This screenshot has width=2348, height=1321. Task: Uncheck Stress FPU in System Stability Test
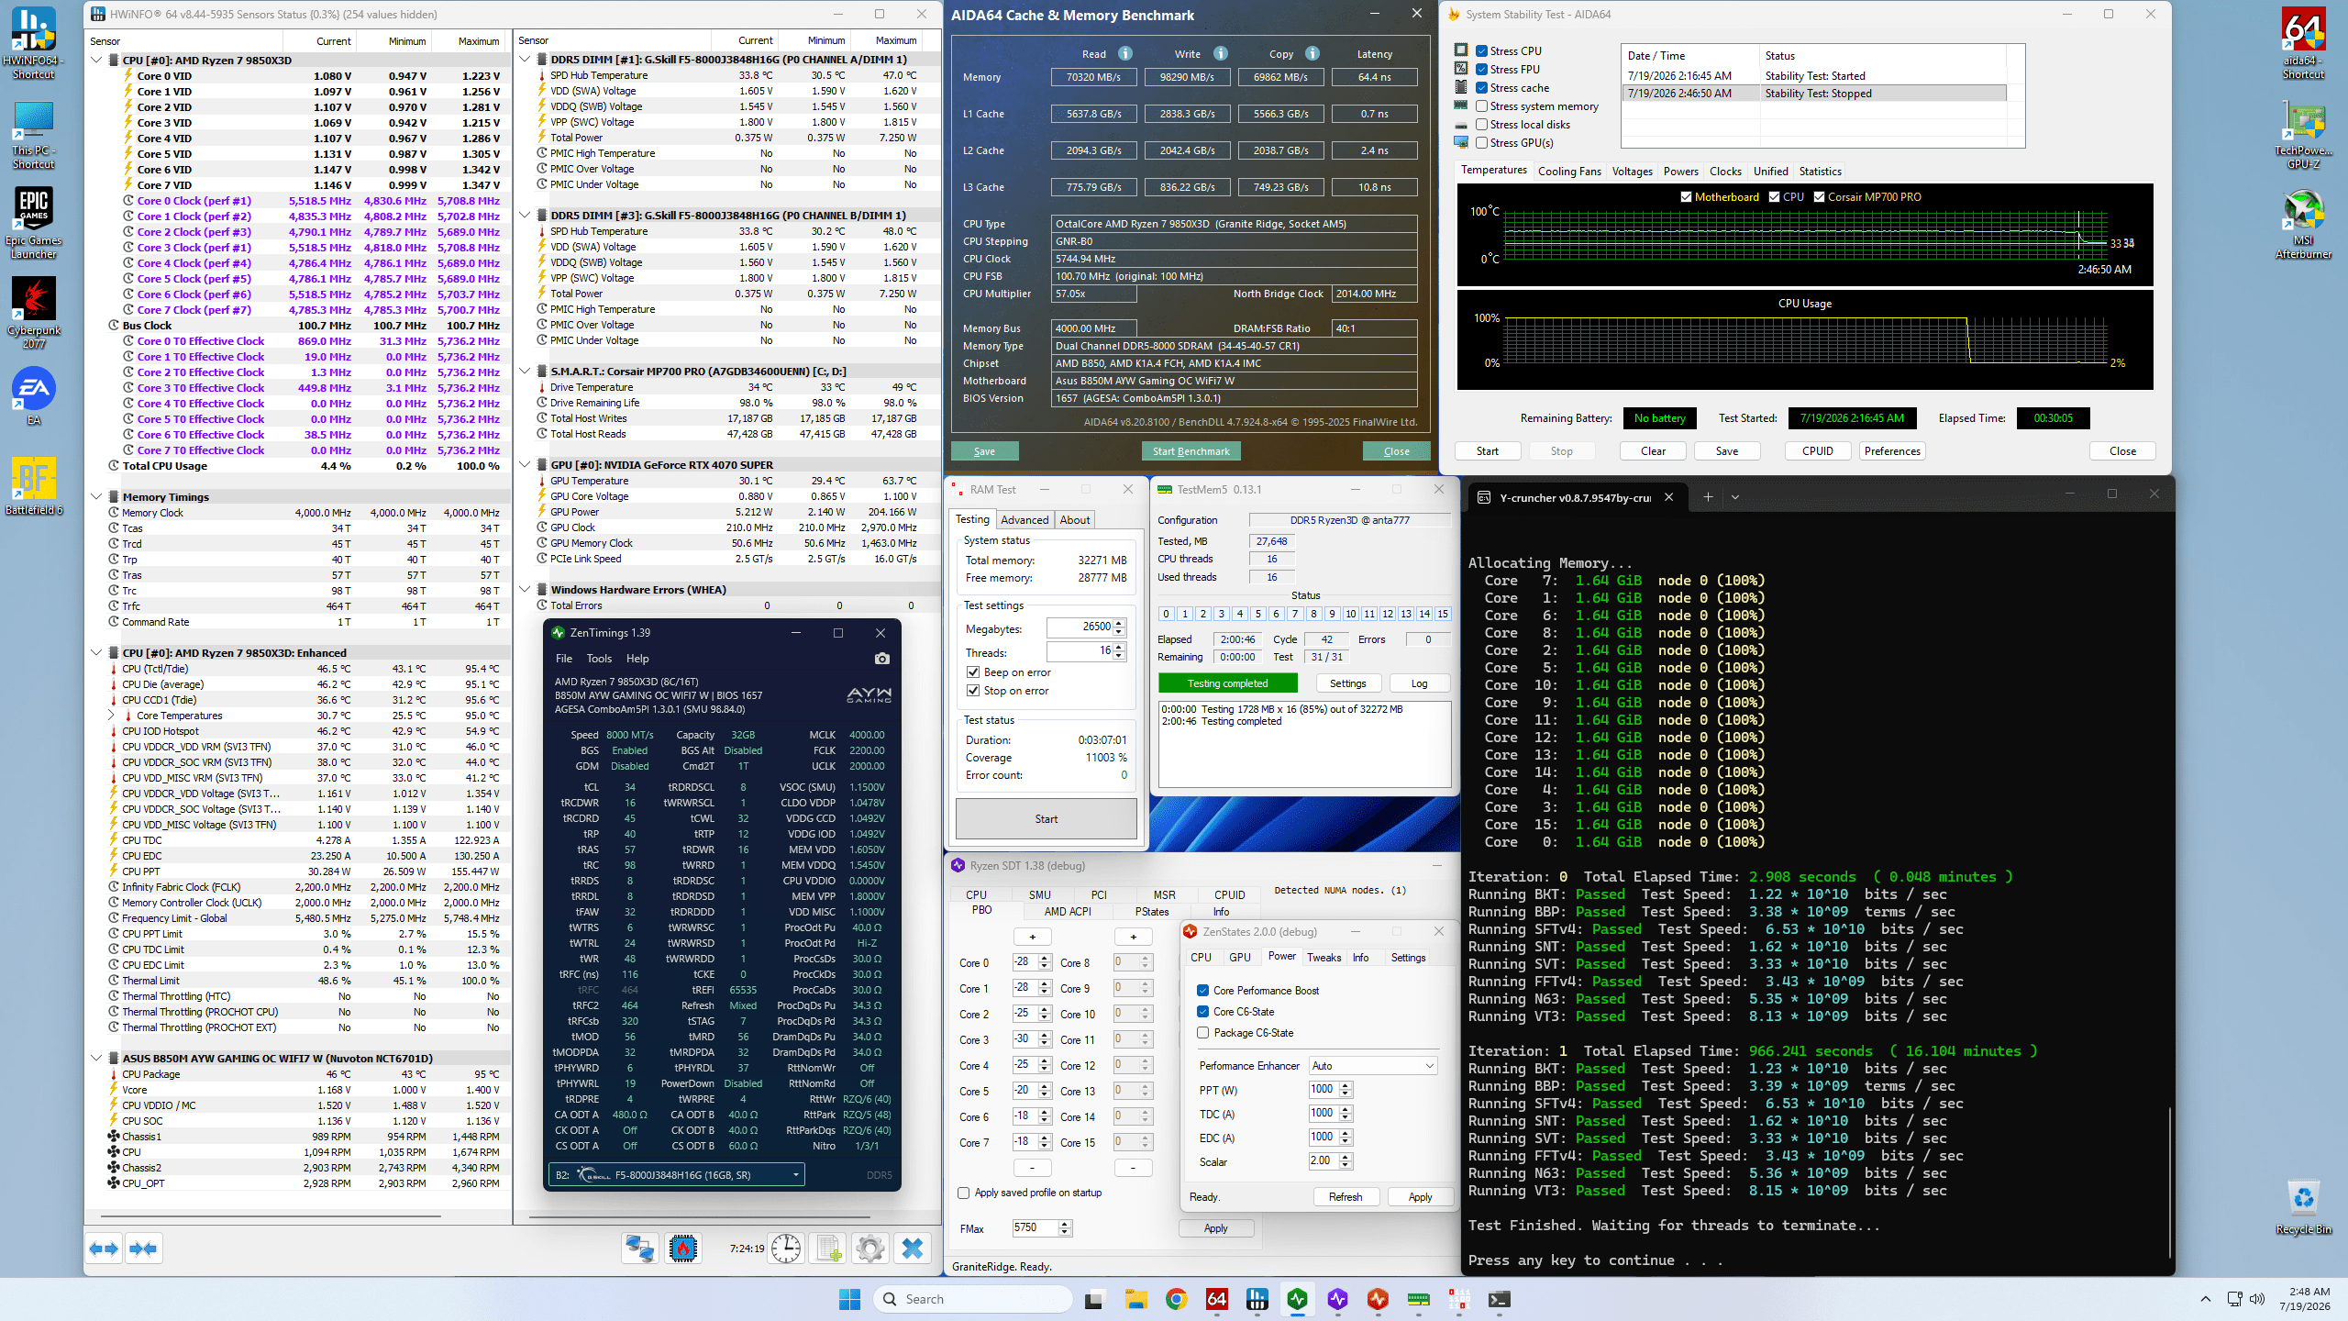1481,70
